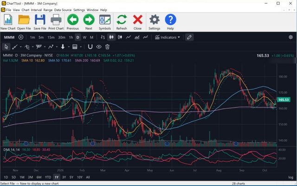Open the Indicators dropdown

point(168,37)
